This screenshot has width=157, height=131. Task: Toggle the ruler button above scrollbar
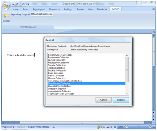click(x=154, y=32)
